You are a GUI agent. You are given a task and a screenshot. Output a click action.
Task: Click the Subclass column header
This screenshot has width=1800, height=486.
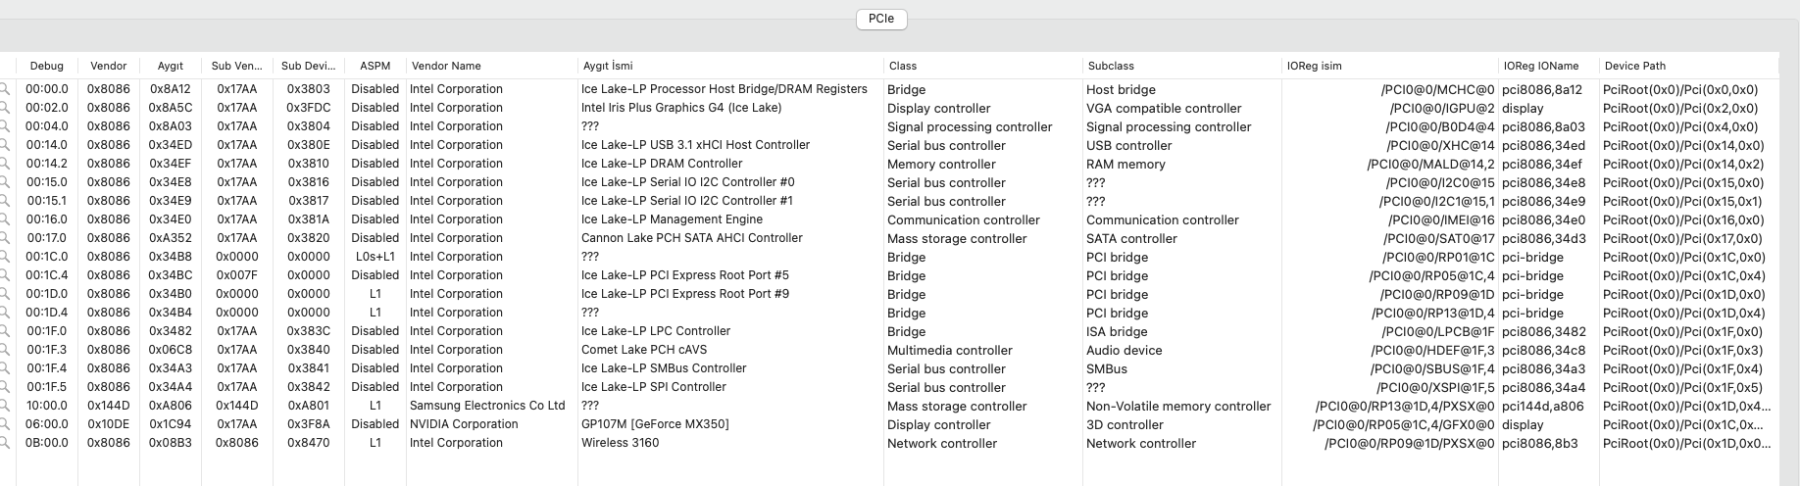click(x=1111, y=66)
